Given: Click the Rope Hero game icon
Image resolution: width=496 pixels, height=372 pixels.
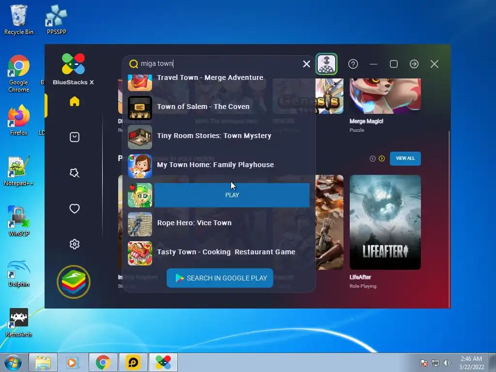Looking at the screenshot, I should pos(140,224).
